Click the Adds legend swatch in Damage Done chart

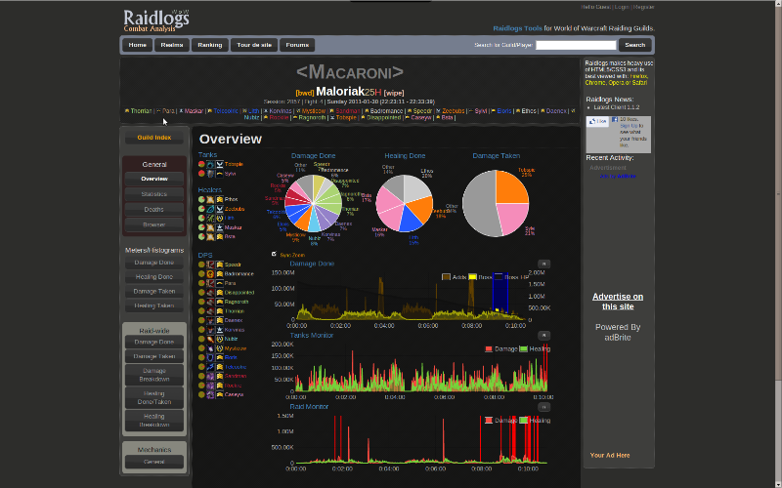447,277
